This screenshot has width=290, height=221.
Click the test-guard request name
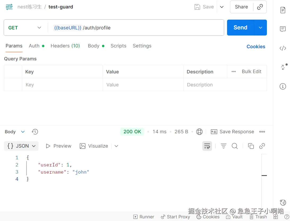[61, 7]
